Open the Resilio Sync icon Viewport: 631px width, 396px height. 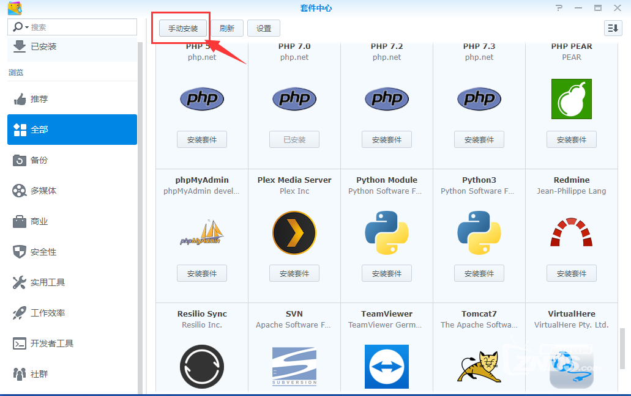pos(202,366)
